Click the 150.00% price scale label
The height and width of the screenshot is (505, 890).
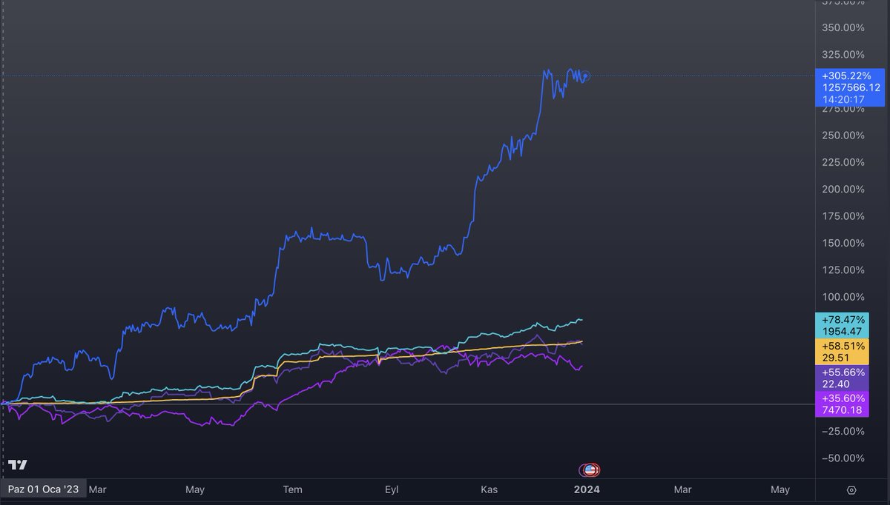click(843, 243)
